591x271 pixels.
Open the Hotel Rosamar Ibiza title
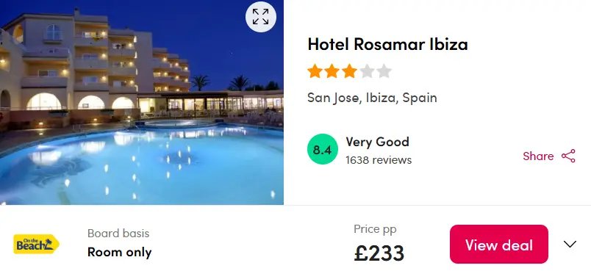tap(387, 44)
